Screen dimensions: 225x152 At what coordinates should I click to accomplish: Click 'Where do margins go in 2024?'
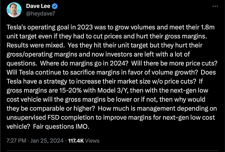[84, 63]
